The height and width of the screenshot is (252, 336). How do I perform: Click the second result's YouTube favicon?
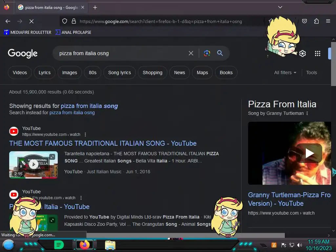coord(14,195)
